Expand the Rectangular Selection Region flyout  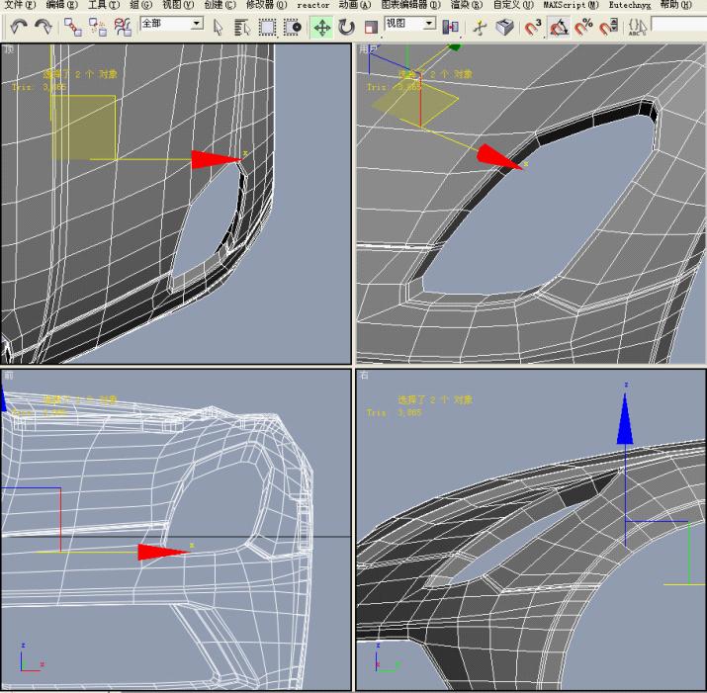click(x=267, y=27)
